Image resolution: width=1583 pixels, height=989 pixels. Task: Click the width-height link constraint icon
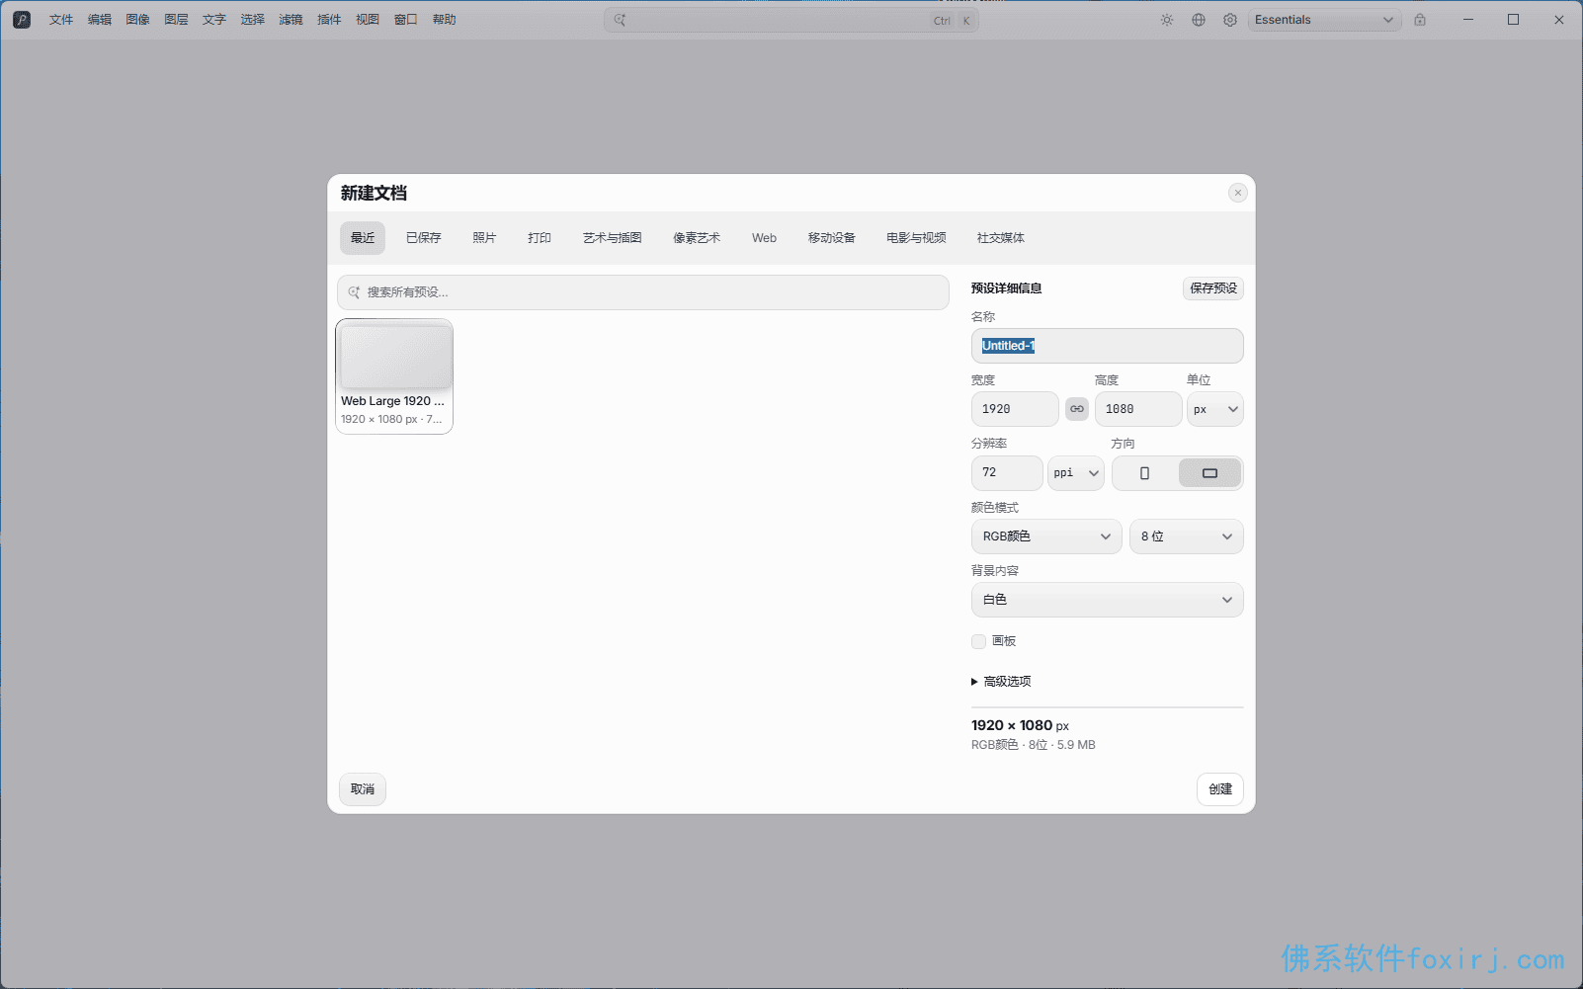pos(1076,409)
